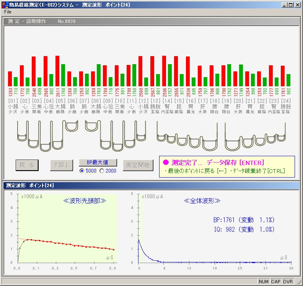Click the red bar labeled 2611
303x286 pixels.
pyautogui.click(x=57, y=71)
